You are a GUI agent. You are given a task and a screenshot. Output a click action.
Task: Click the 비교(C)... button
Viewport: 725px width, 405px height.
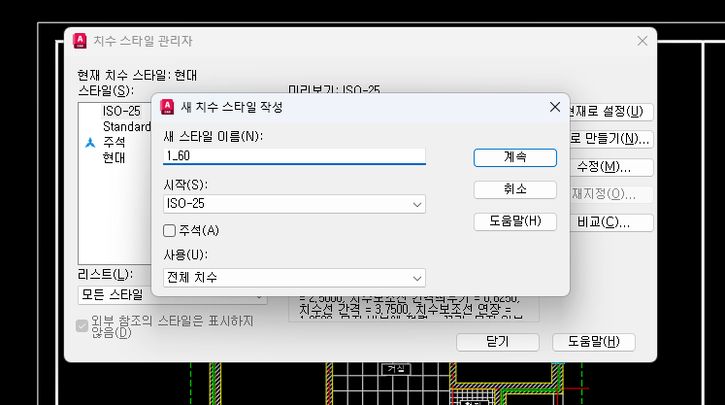[x=610, y=222]
